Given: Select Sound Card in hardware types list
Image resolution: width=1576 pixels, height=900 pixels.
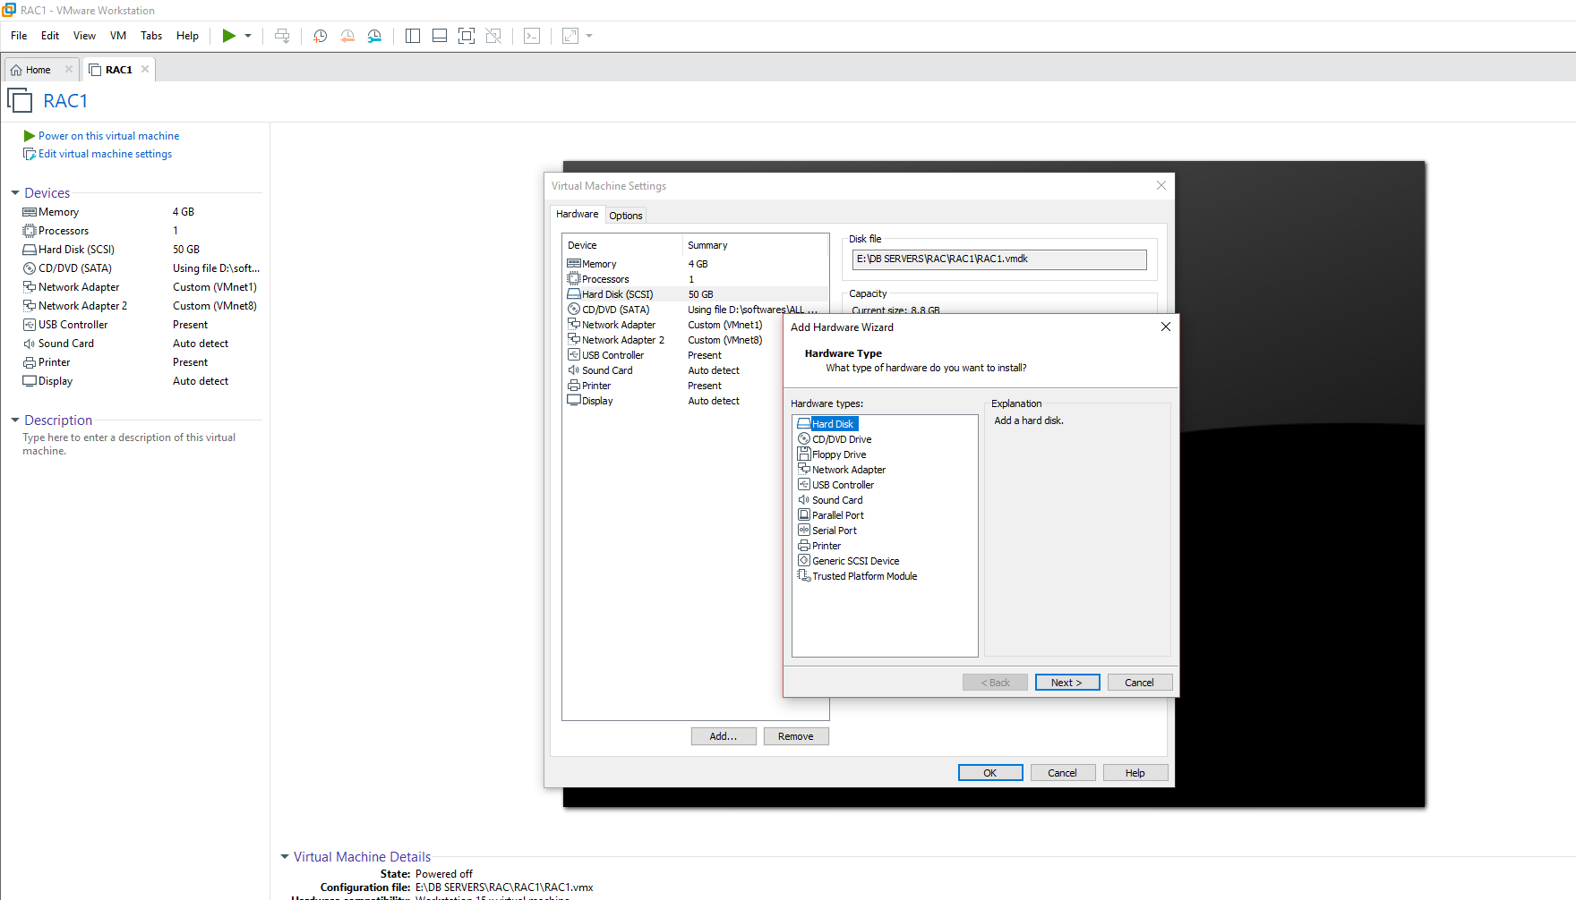Looking at the screenshot, I should coord(837,500).
